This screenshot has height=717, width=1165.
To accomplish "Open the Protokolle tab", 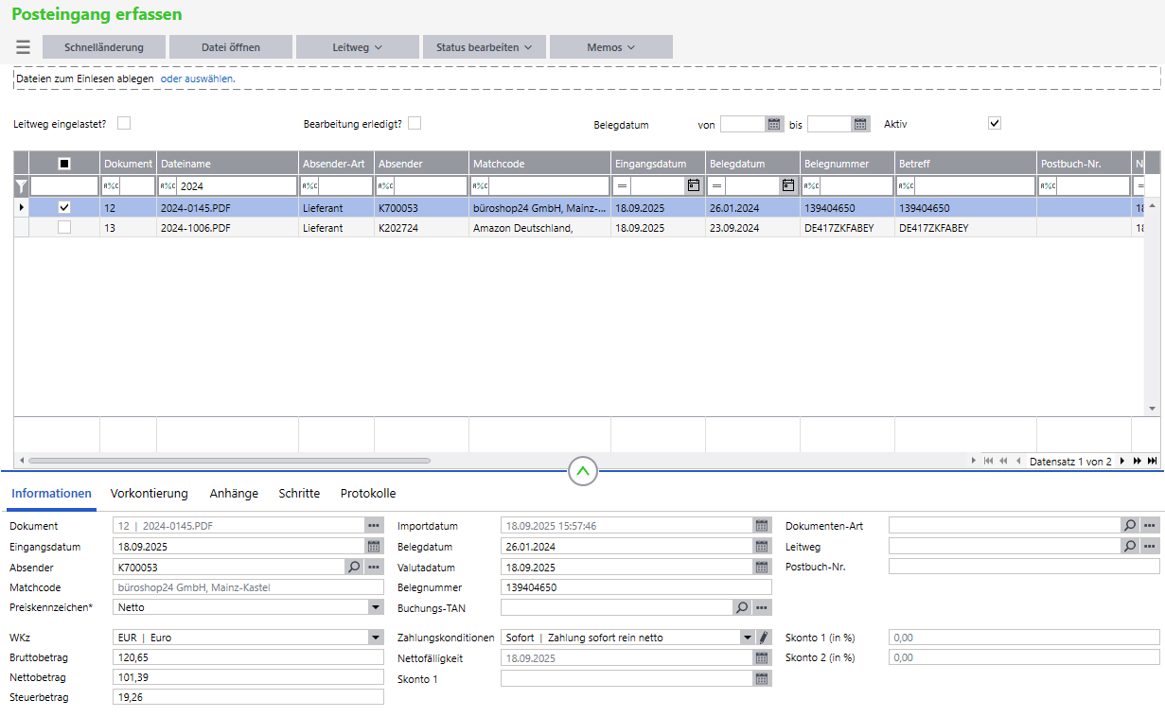I will (368, 494).
